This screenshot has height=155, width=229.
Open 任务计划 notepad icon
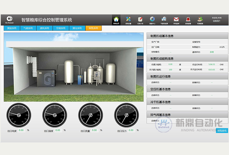pos(140,20)
